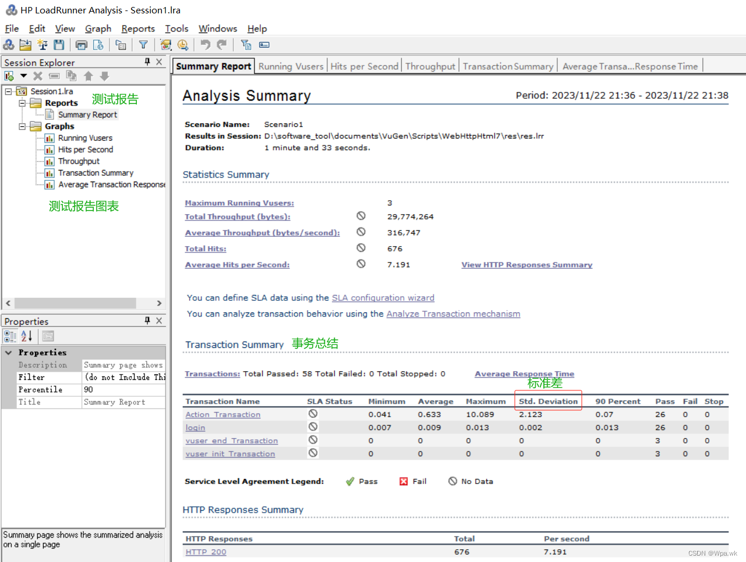This screenshot has width=746, height=562.
Task: Move item down in Session Explorer
Action: pos(104,76)
